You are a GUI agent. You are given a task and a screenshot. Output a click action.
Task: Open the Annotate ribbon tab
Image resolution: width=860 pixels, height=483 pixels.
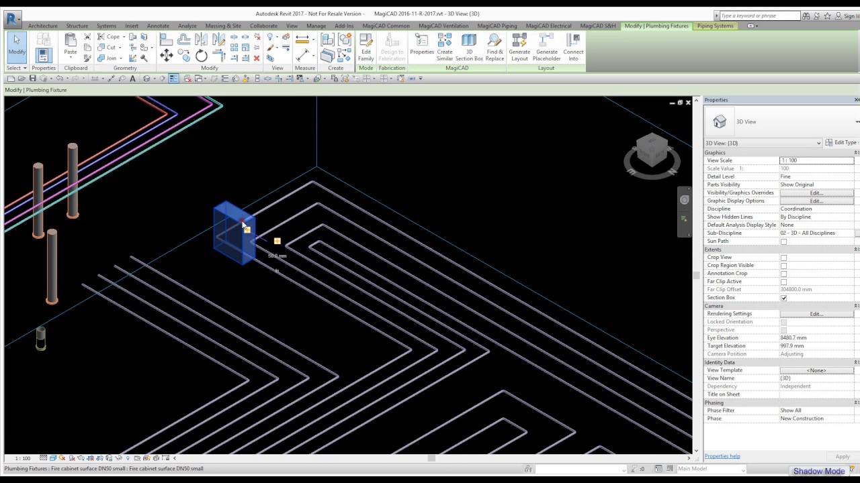(158, 26)
